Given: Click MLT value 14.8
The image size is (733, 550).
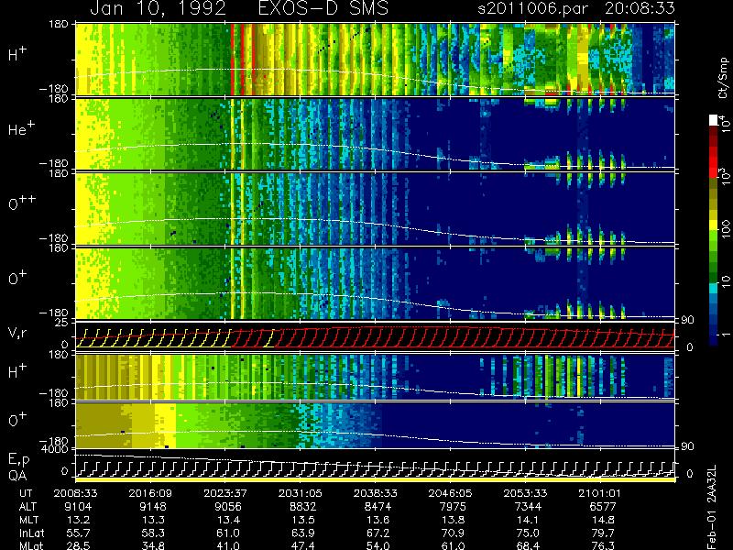Looking at the screenshot, I should (602, 520).
